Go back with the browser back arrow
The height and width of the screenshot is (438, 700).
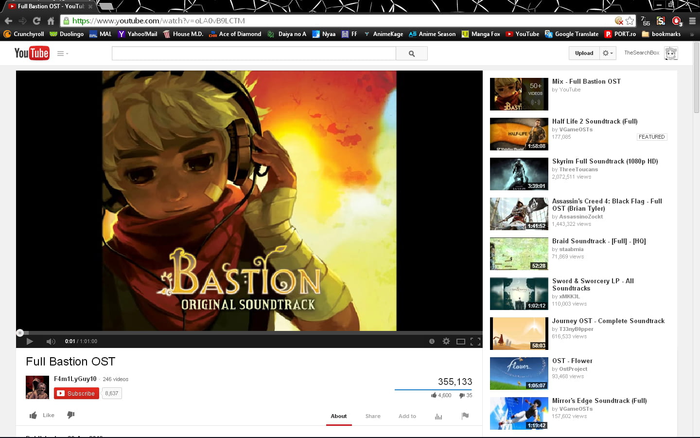[8, 21]
